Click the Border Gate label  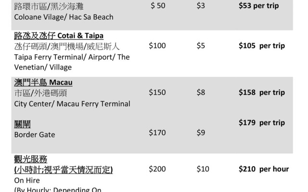[x=35, y=134]
